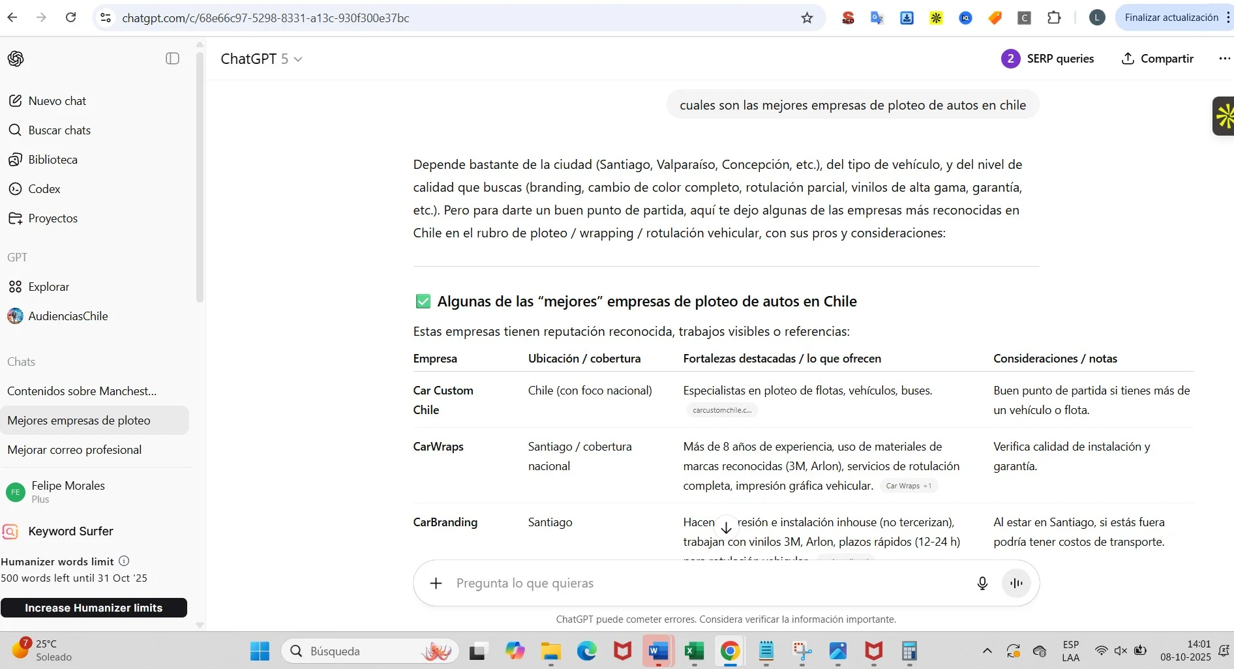Viewport: 1234px width, 669px height.
Task: Activate the microphone dictation icon
Action: (982, 583)
